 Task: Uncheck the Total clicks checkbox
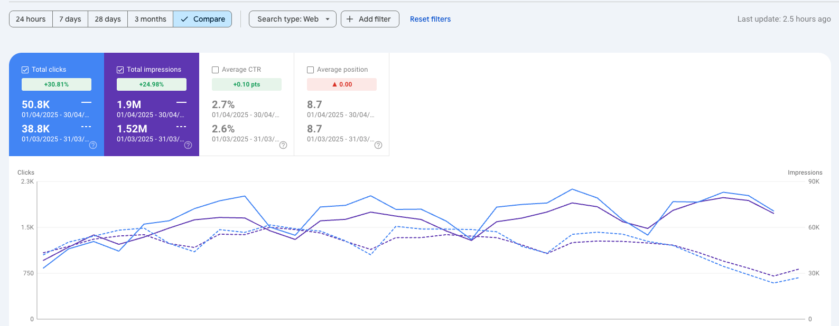[x=25, y=70]
